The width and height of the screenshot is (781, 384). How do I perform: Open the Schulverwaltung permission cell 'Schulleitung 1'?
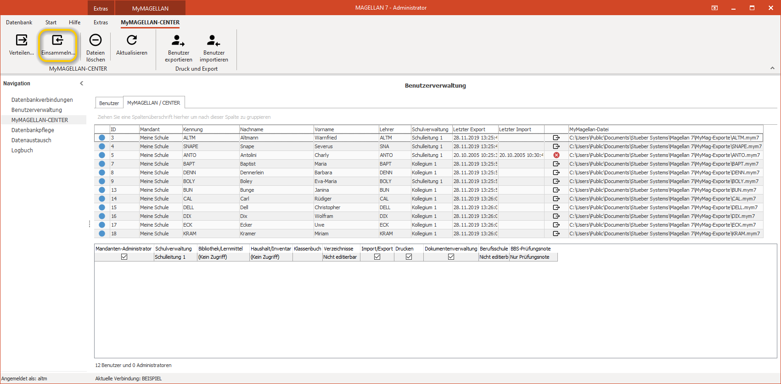tap(175, 257)
